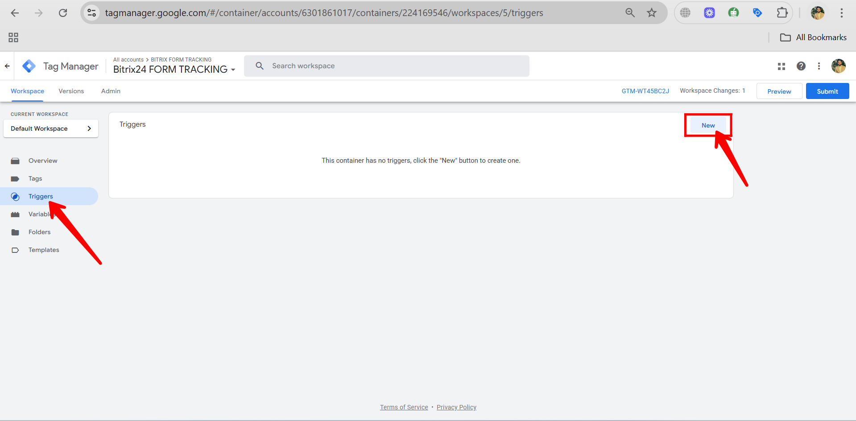Viewport: 856px width, 421px height.
Task: Switch to the Workspace tab
Action: (x=27, y=91)
